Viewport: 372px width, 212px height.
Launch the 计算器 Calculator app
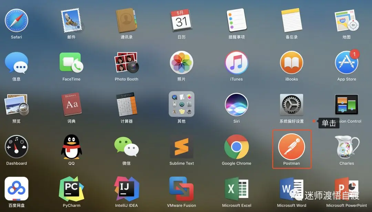click(x=126, y=105)
